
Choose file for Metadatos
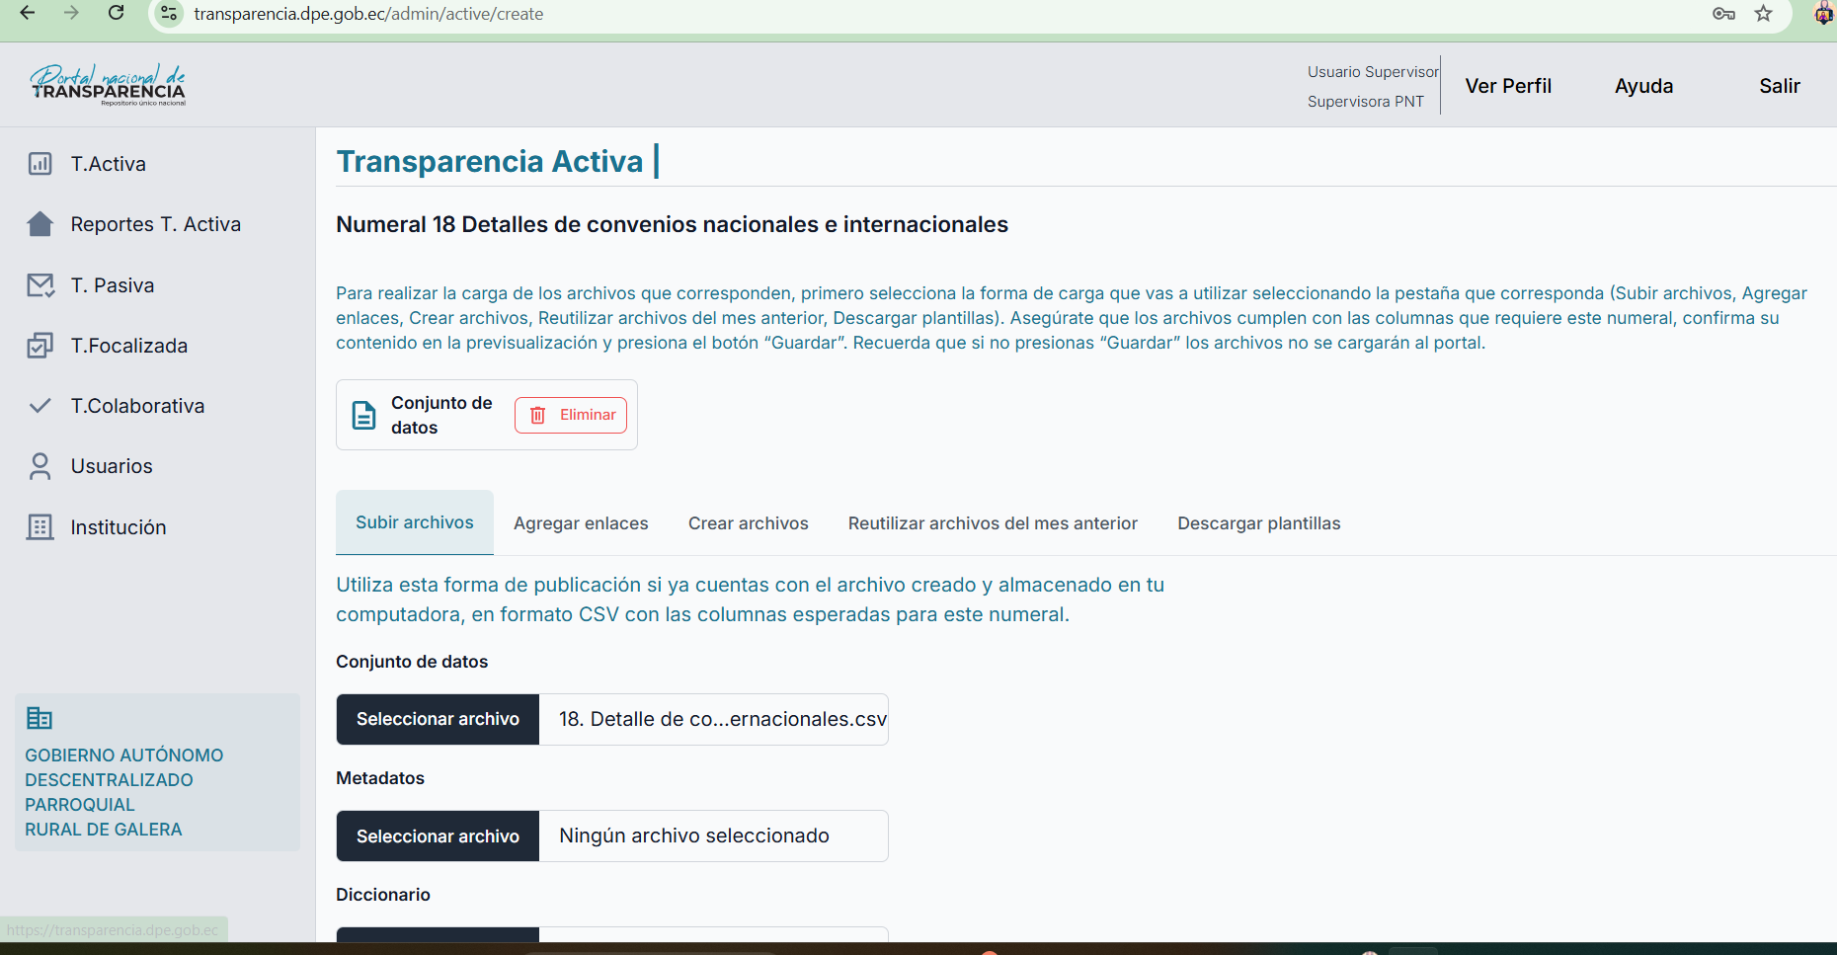(x=438, y=836)
